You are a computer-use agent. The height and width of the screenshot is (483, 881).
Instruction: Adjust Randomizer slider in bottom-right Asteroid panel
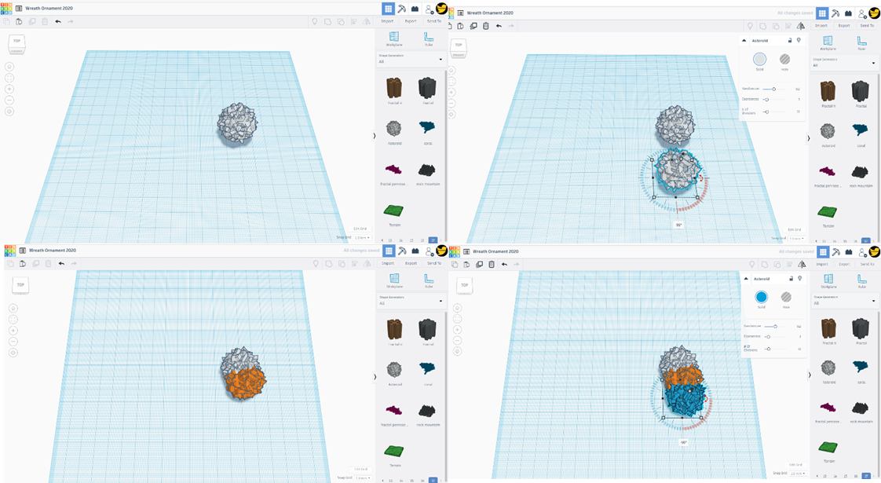click(775, 326)
